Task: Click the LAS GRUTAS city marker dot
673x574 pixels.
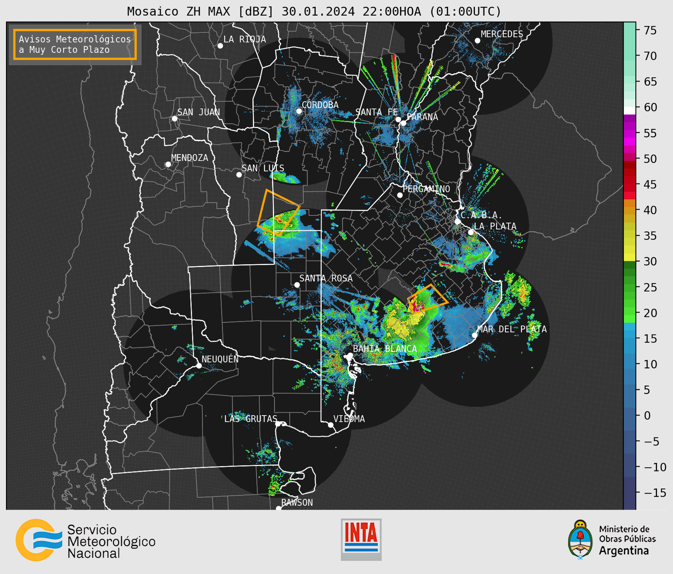Action: click(x=278, y=424)
